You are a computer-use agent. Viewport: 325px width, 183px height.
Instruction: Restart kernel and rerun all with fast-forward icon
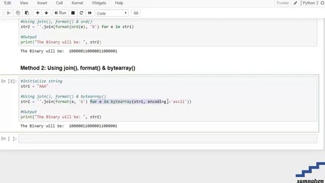[90, 13]
